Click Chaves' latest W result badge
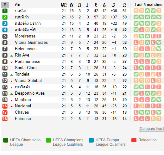164x155 pixels. [159, 112]
